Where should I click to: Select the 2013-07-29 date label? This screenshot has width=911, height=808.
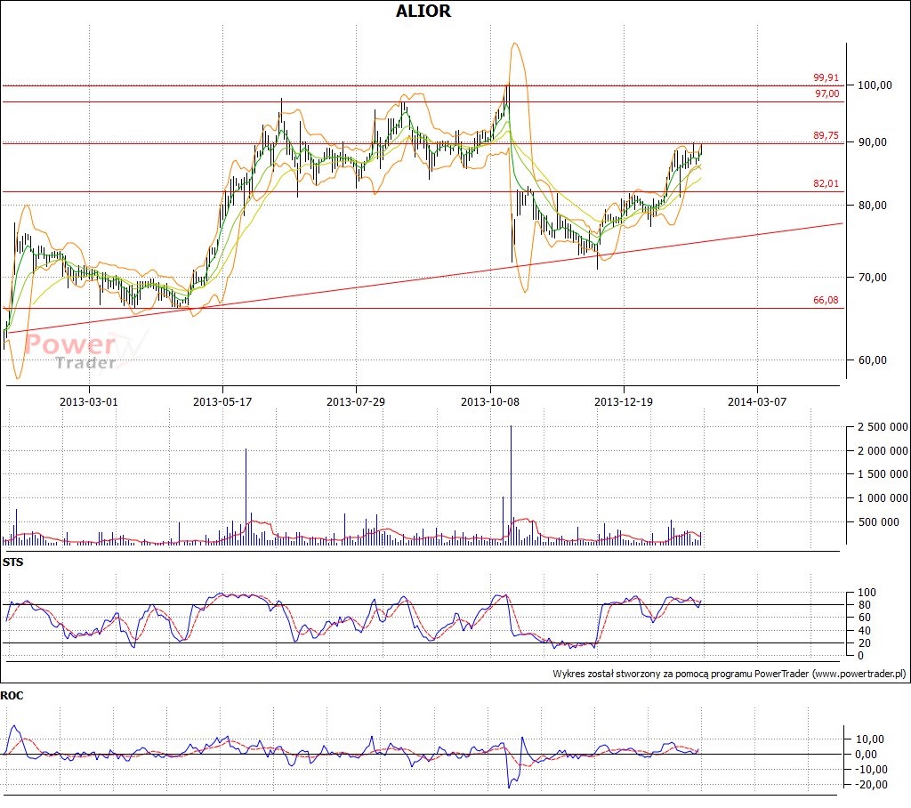coord(356,401)
